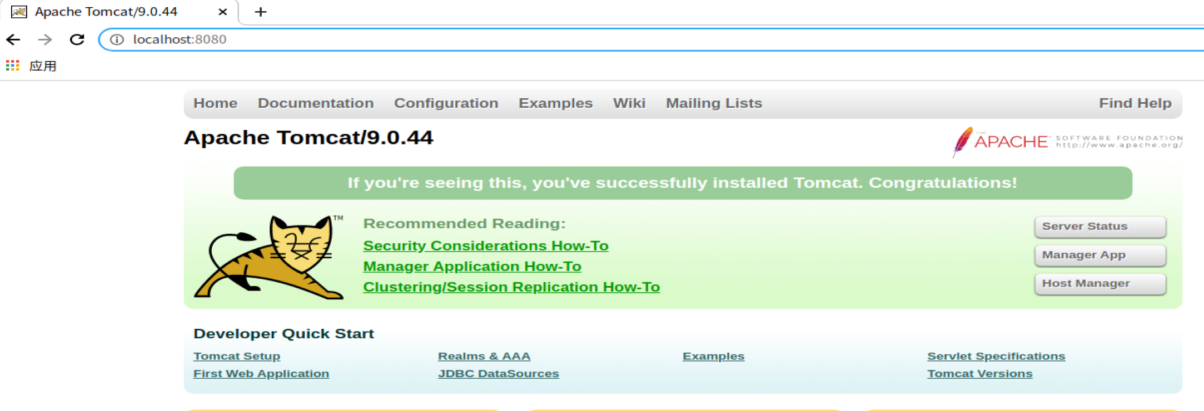
Task: Select Configuration in the navigation bar
Action: tap(446, 103)
